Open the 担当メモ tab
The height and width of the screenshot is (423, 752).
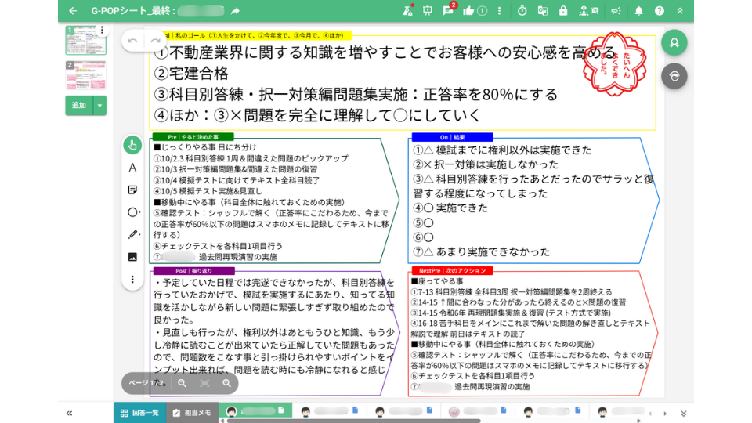(193, 413)
